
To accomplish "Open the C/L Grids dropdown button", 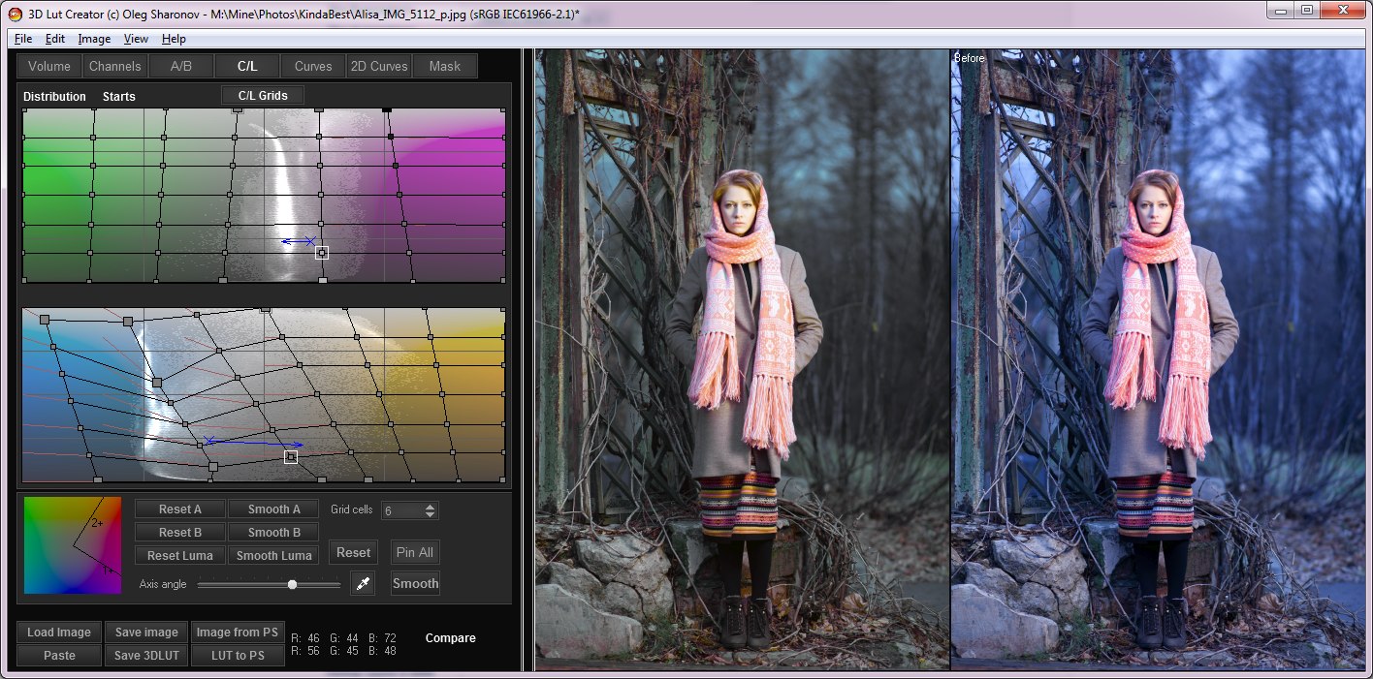I will coord(262,95).
